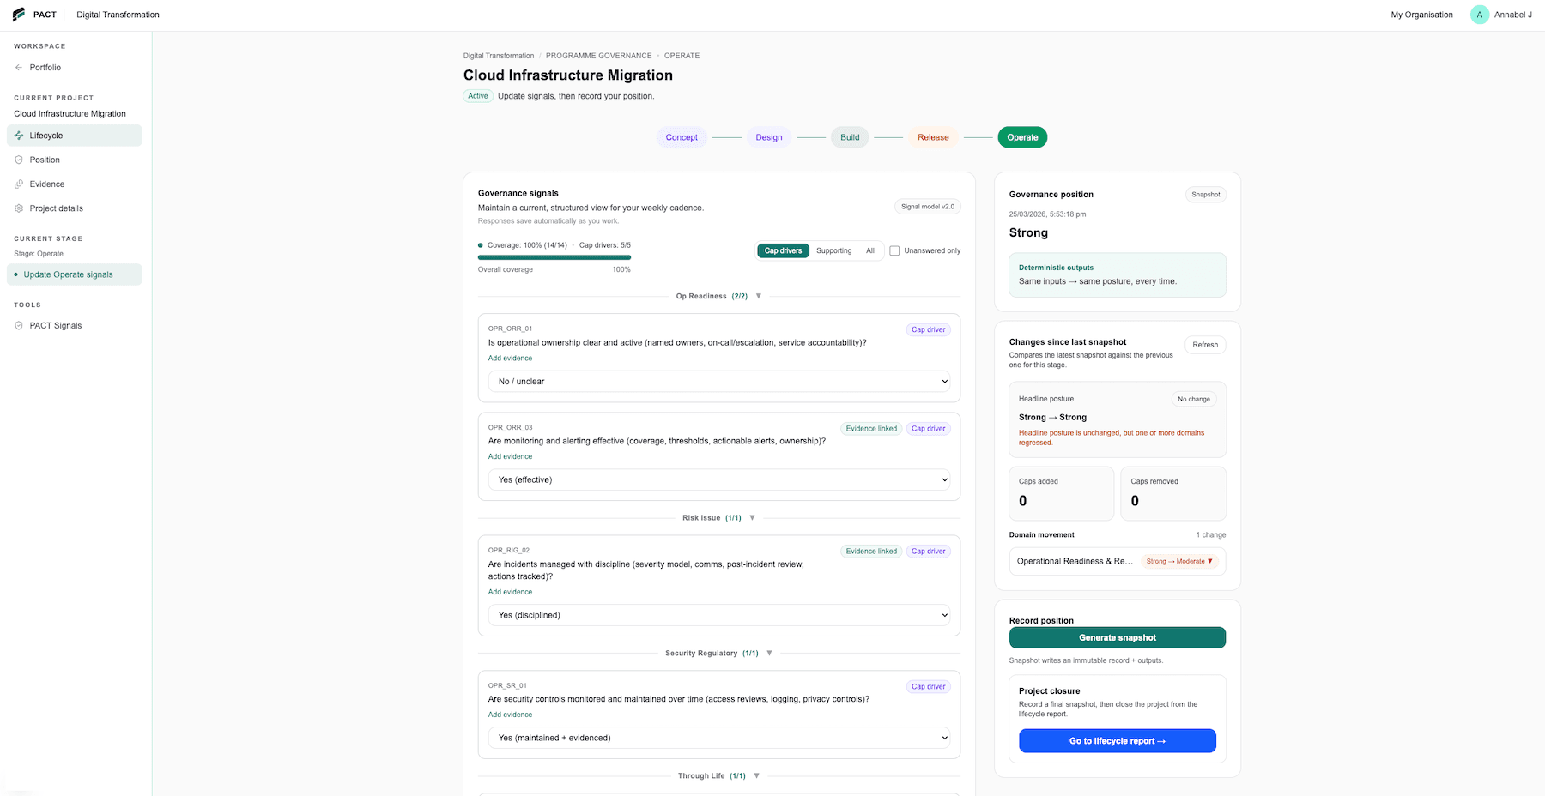Collapse the Security Regulatory section
Screen dimensions: 1545x796
point(770,654)
